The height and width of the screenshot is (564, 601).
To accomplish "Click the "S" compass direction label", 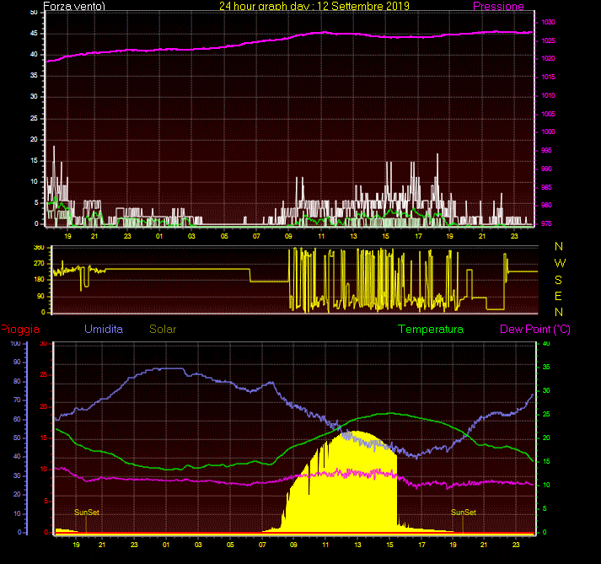I will [559, 280].
